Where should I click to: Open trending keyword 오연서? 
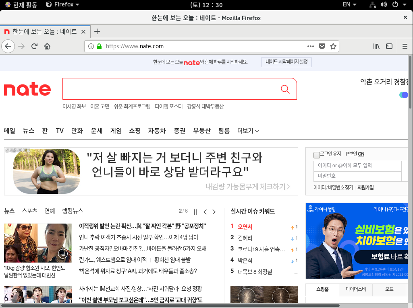click(x=245, y=227)
